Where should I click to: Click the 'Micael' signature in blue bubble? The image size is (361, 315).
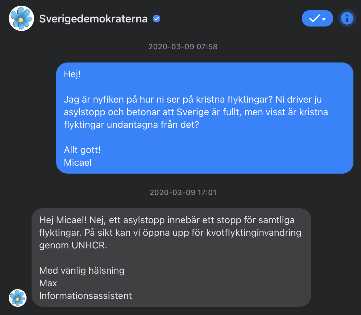(x=78, y=162)
